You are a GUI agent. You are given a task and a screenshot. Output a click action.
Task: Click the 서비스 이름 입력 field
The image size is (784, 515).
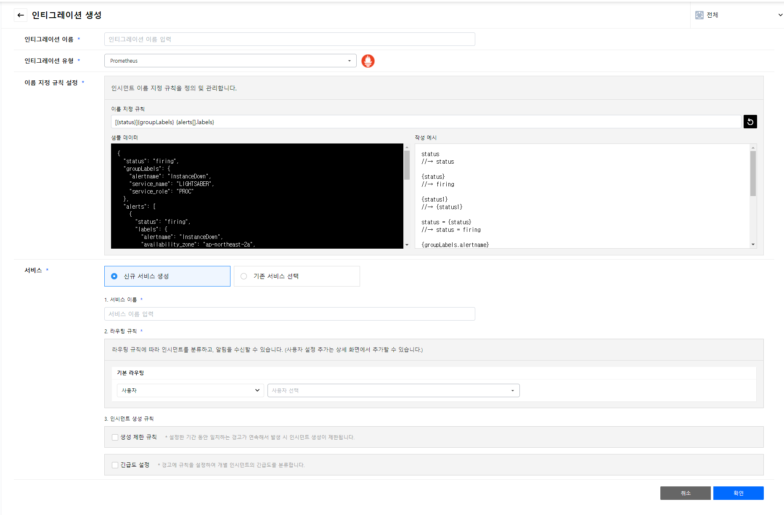pyautogui.click(x=289, y=314)
